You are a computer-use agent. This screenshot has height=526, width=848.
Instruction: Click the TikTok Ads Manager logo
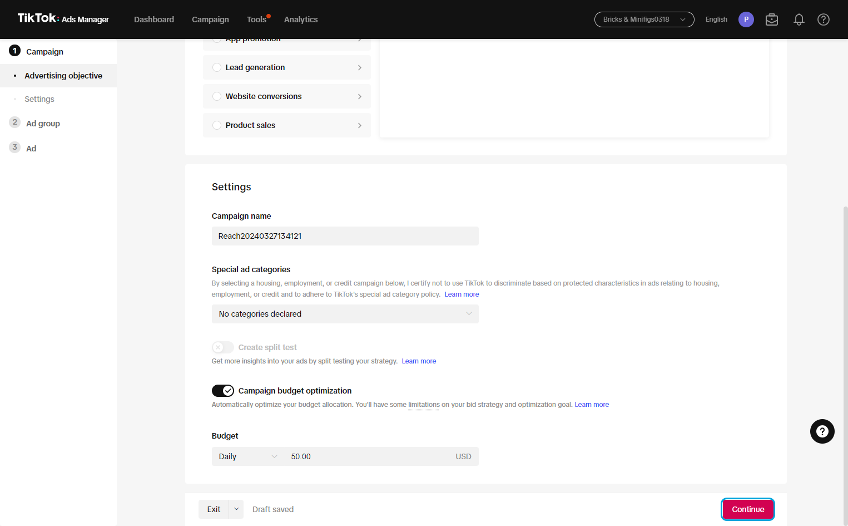pos(63,19)
